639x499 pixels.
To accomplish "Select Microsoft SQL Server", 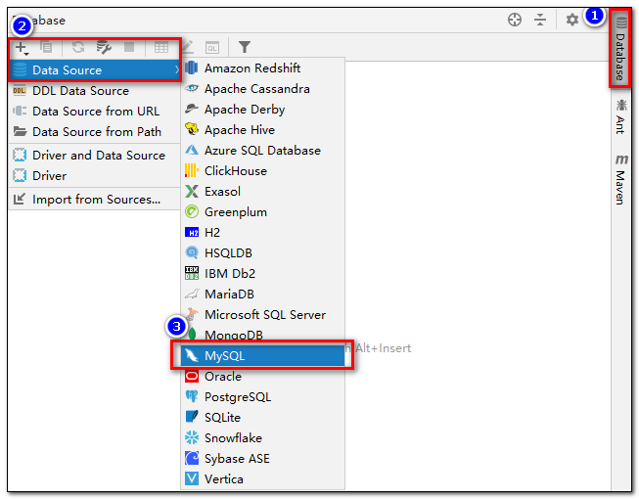I will tap(263, 314).
